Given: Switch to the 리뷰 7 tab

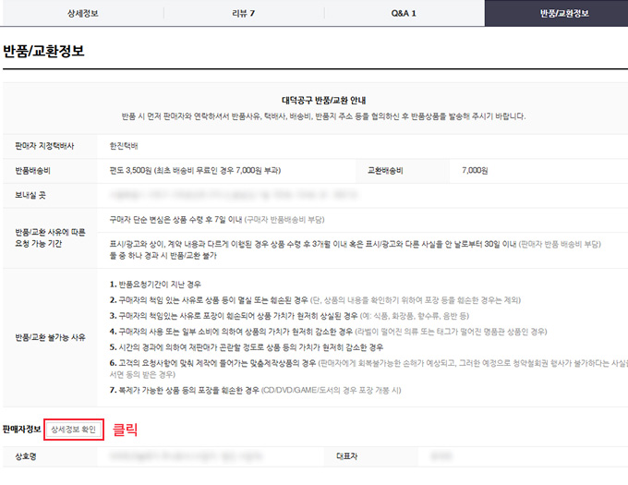Looking at the screenshot, I should (x=244, y=13).
